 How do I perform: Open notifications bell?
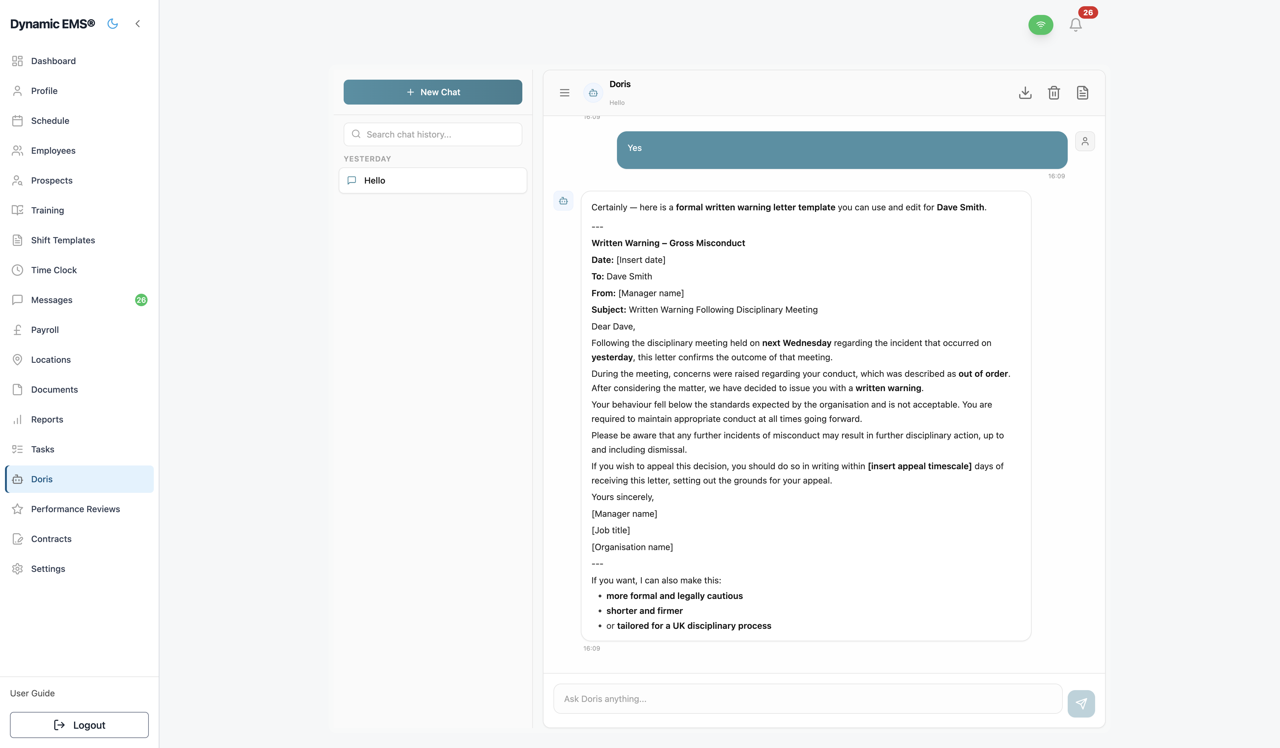click(1075, 25)
